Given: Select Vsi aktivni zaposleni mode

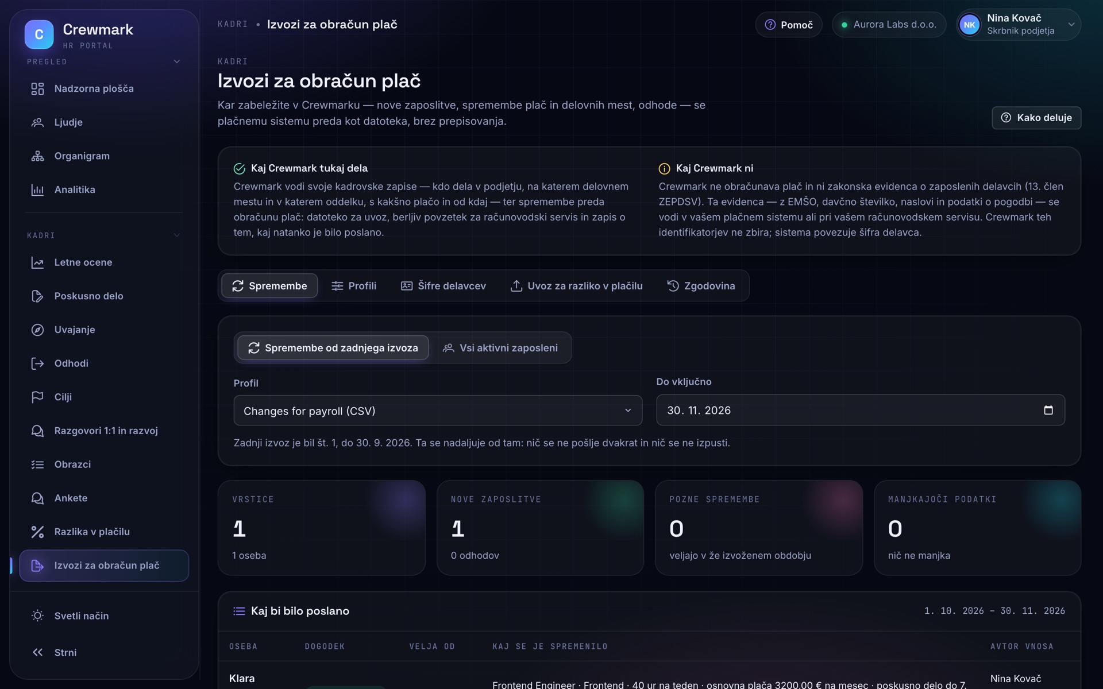Looking at the screenshot, I should pos(500,348).
